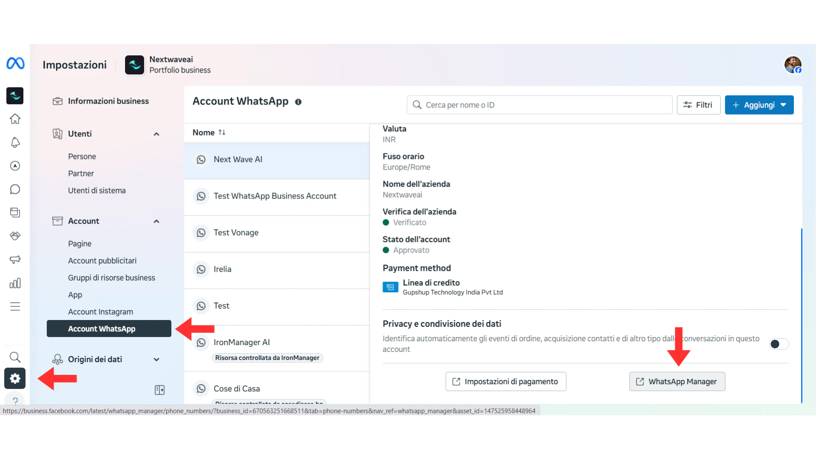
Task: Open the Aggiungi dropdown button
Action: (x=759, y=105)
